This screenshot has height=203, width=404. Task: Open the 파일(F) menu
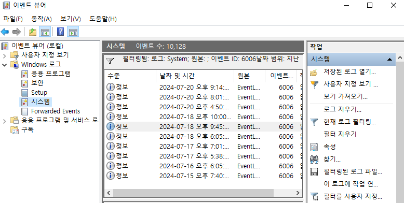point(13,19)
